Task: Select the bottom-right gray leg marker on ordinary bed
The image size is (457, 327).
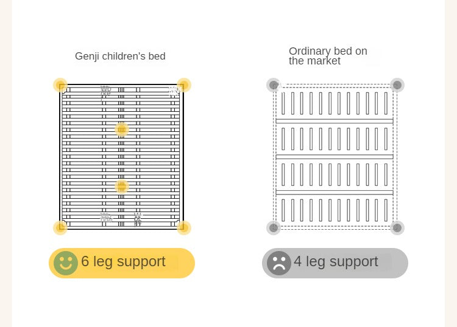Action: tap(397, 228)
